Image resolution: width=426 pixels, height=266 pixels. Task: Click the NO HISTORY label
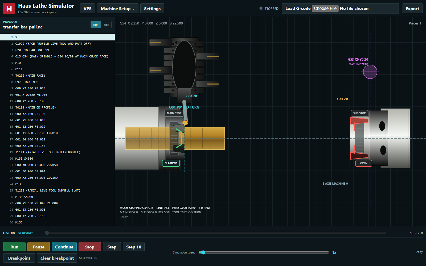[25, 233]
